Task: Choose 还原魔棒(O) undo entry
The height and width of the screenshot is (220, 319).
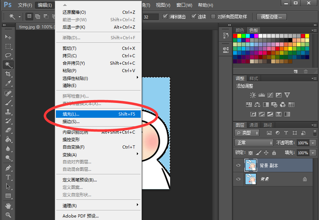Action: click(x=98, y=12)
